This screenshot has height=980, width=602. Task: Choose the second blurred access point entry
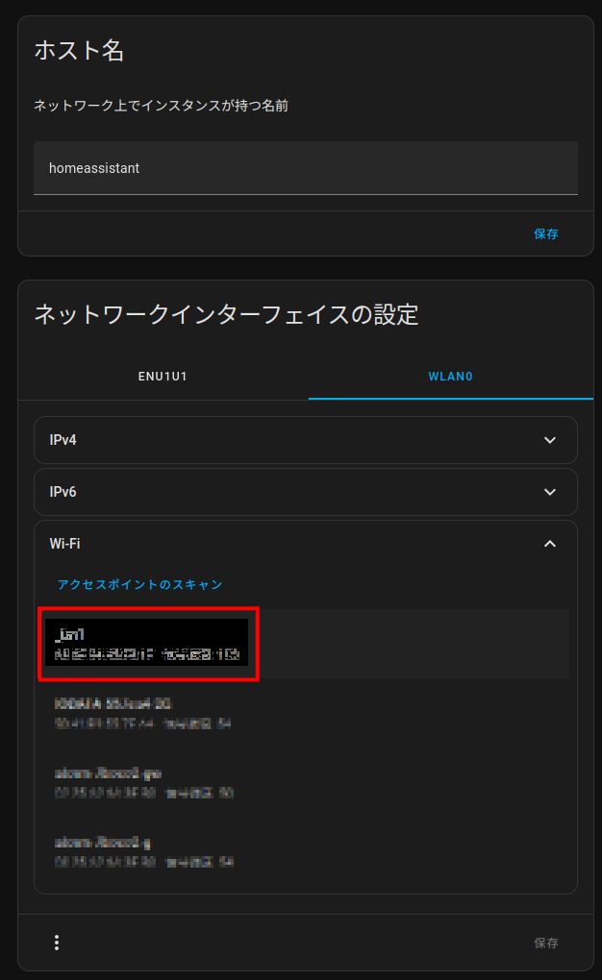click(306, 713)
